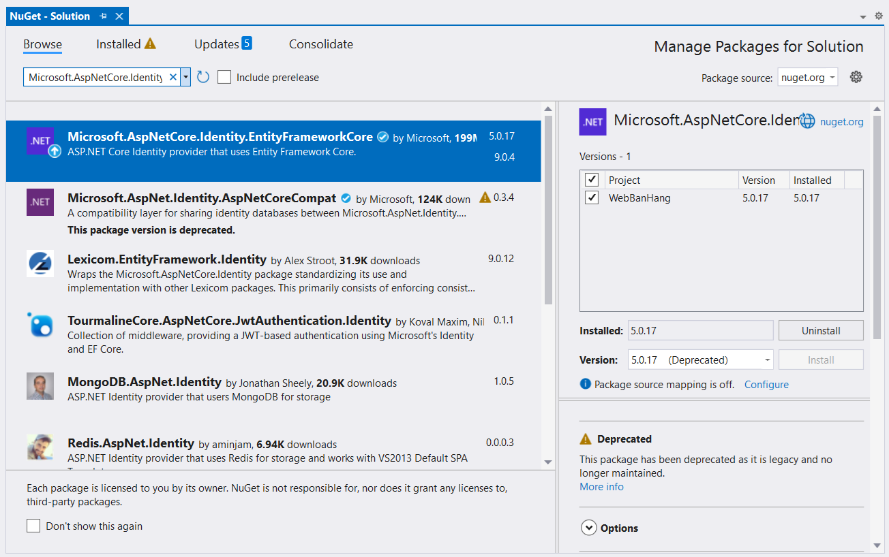Open the Package source dropdown
The image size is (889, 557).
coord(808,78)
